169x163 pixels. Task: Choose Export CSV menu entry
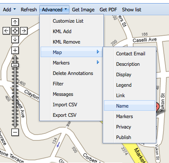point(72,115)
